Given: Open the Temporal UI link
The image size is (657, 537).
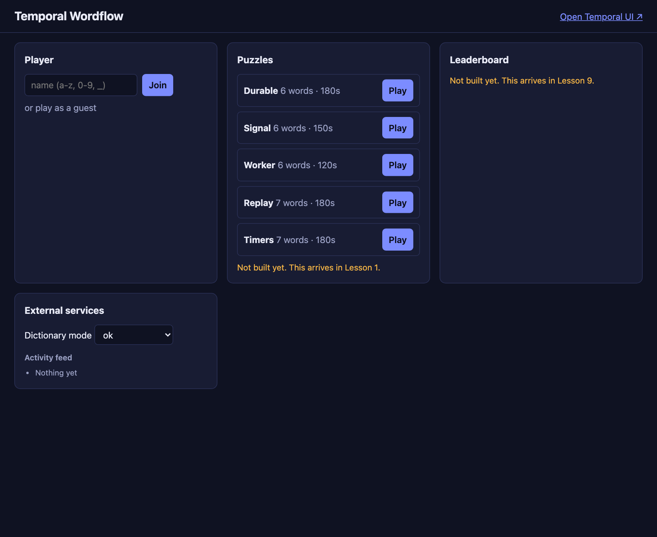Looking at the screenshot, I should [x=601, y=17].
